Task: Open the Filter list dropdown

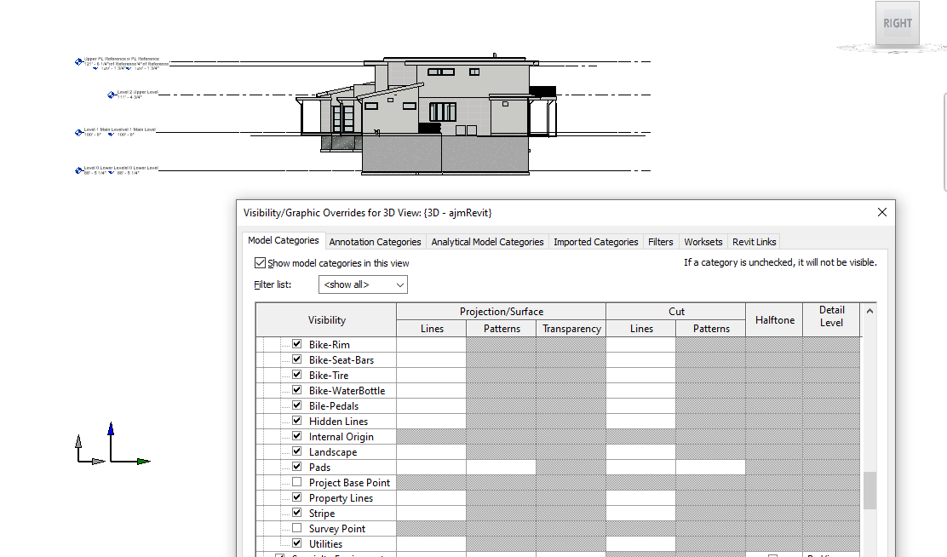Action: pyautogui.click(x=363, y=284)
